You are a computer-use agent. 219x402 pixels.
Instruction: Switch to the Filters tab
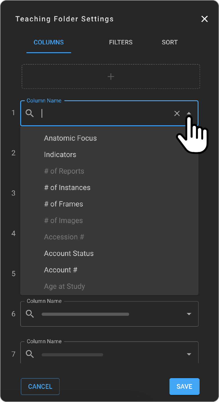pyautogui.click(x=121, y=42)
